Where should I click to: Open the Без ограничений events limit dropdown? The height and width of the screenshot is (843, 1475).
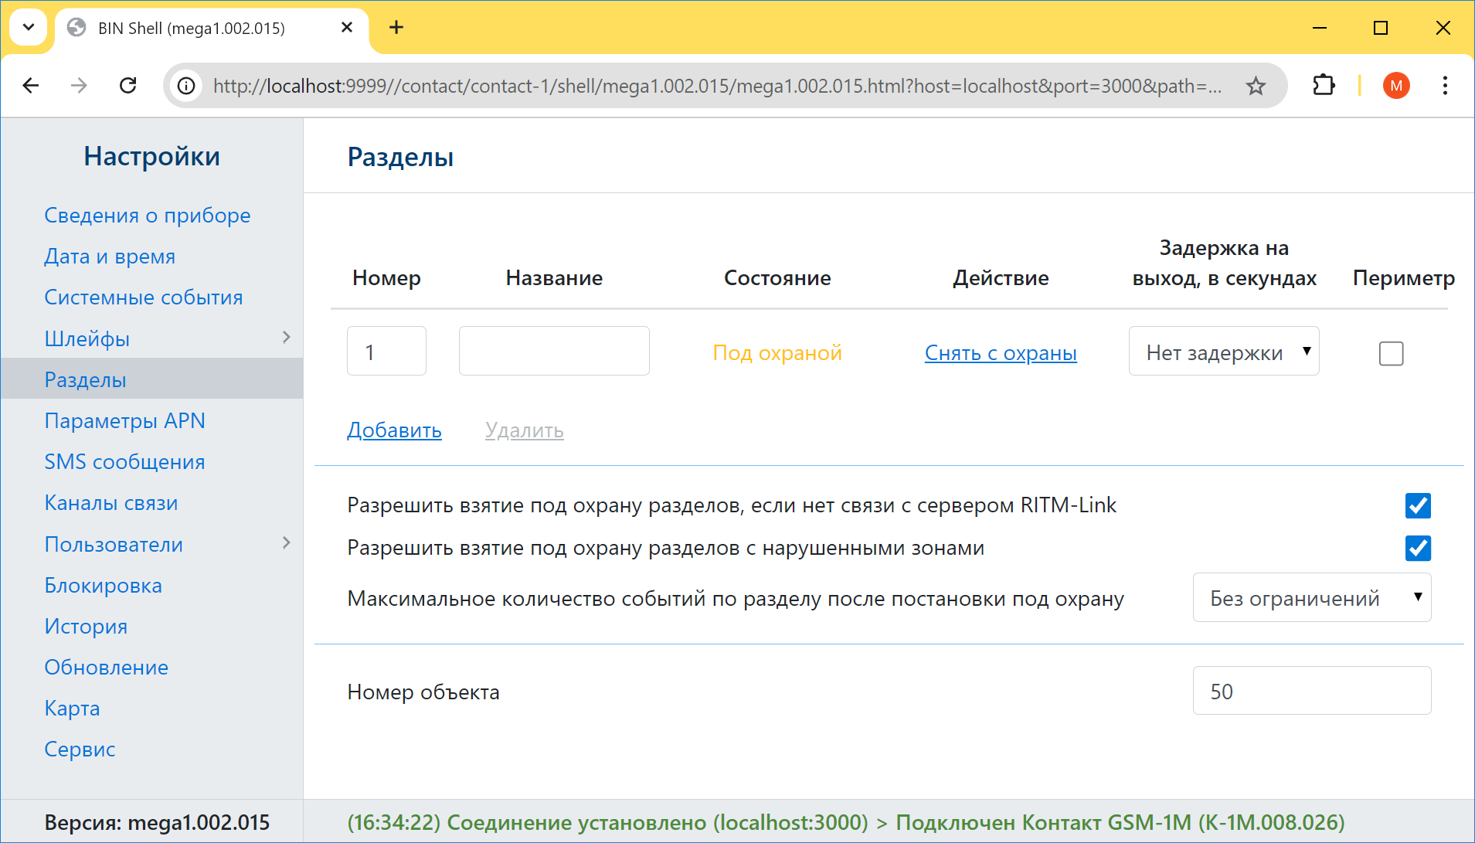pyautogui.click(x=1311, y=597)
